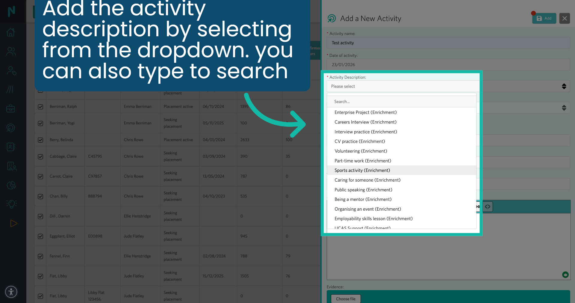Select Careers Interview (Enrichment) option
Image resolution: width=575 pixels, height=303 pixels.
point(365,122)
